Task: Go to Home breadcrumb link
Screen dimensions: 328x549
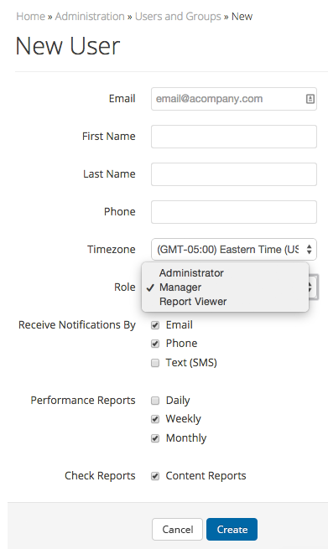Action: 30,17
